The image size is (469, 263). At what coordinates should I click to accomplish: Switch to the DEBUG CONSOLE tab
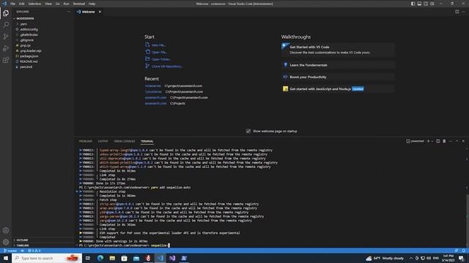125,141
